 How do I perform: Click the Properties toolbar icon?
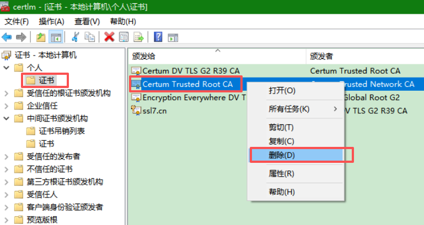[x=124, y=37]
